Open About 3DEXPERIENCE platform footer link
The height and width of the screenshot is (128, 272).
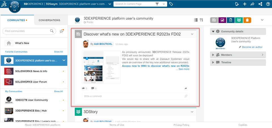[x=42, y=125]
